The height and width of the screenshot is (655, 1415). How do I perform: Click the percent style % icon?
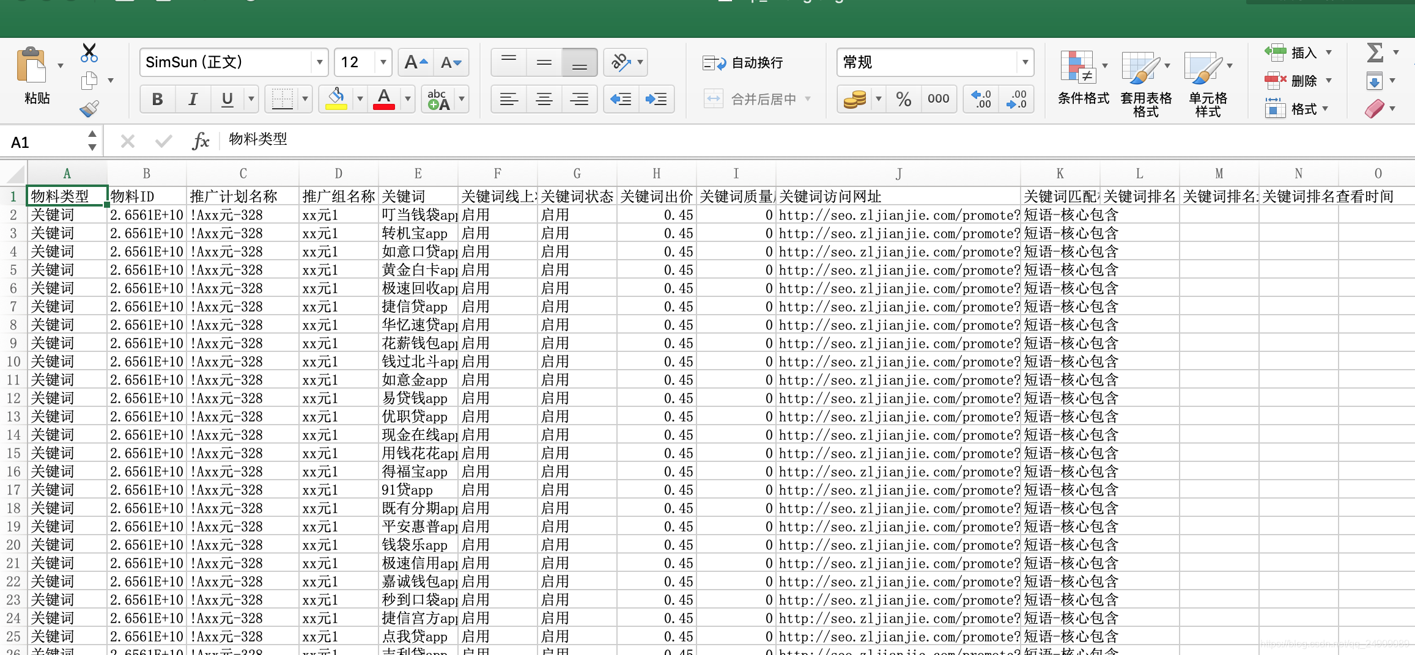point(904,99)
